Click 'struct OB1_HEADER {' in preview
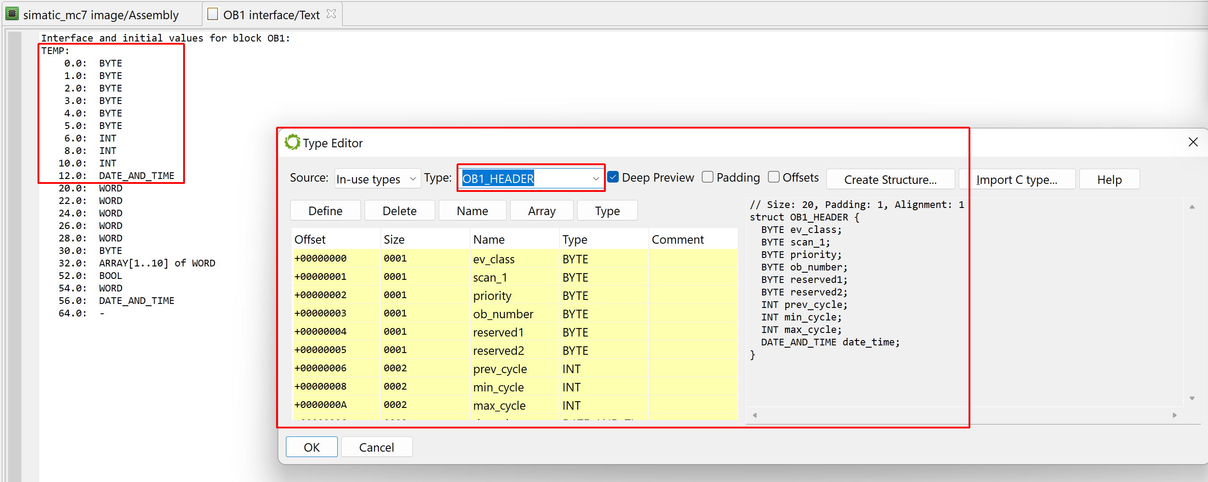The width and height of the screenshot is (1208, 482). click(x=804, y=217)
